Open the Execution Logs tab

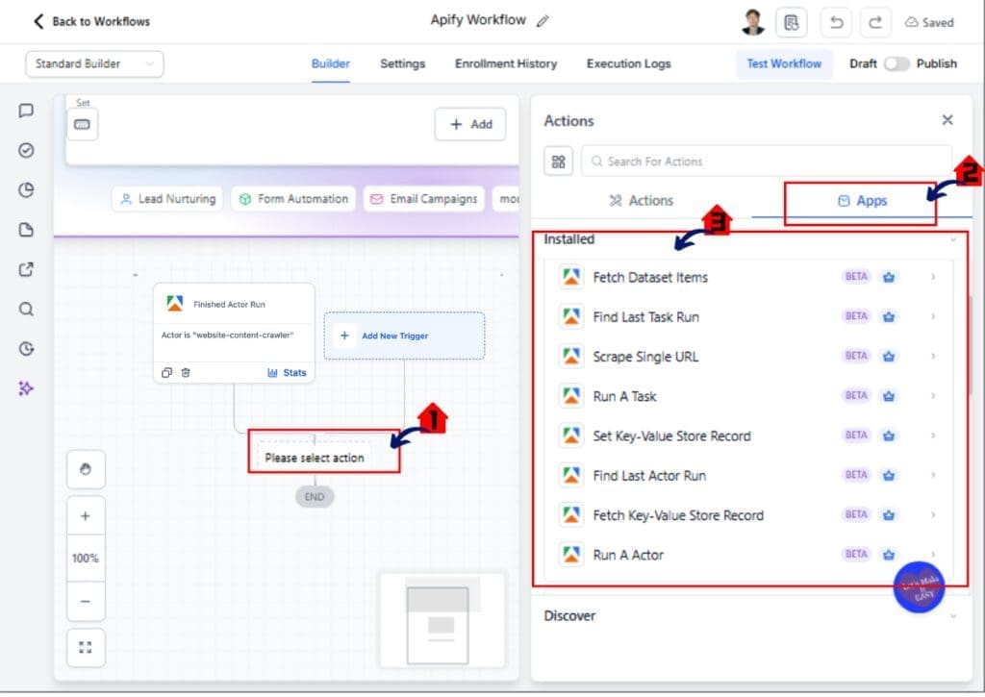click(629, 64)
